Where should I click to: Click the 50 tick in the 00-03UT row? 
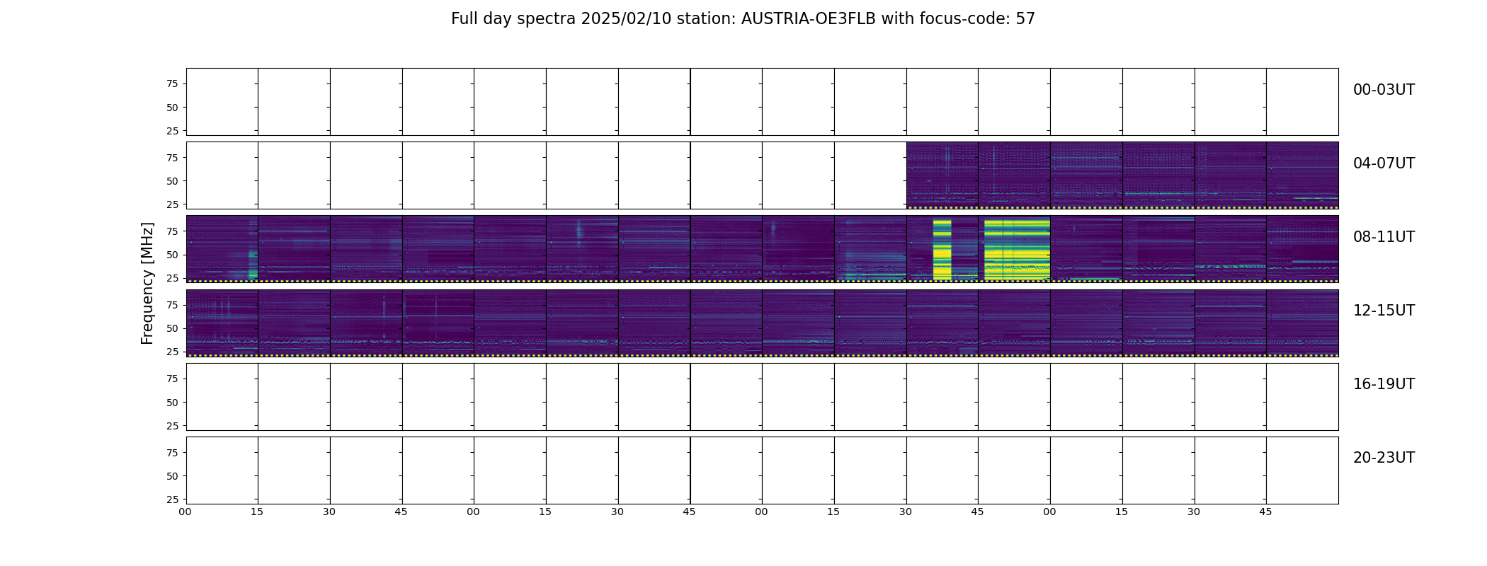point(172,108)
